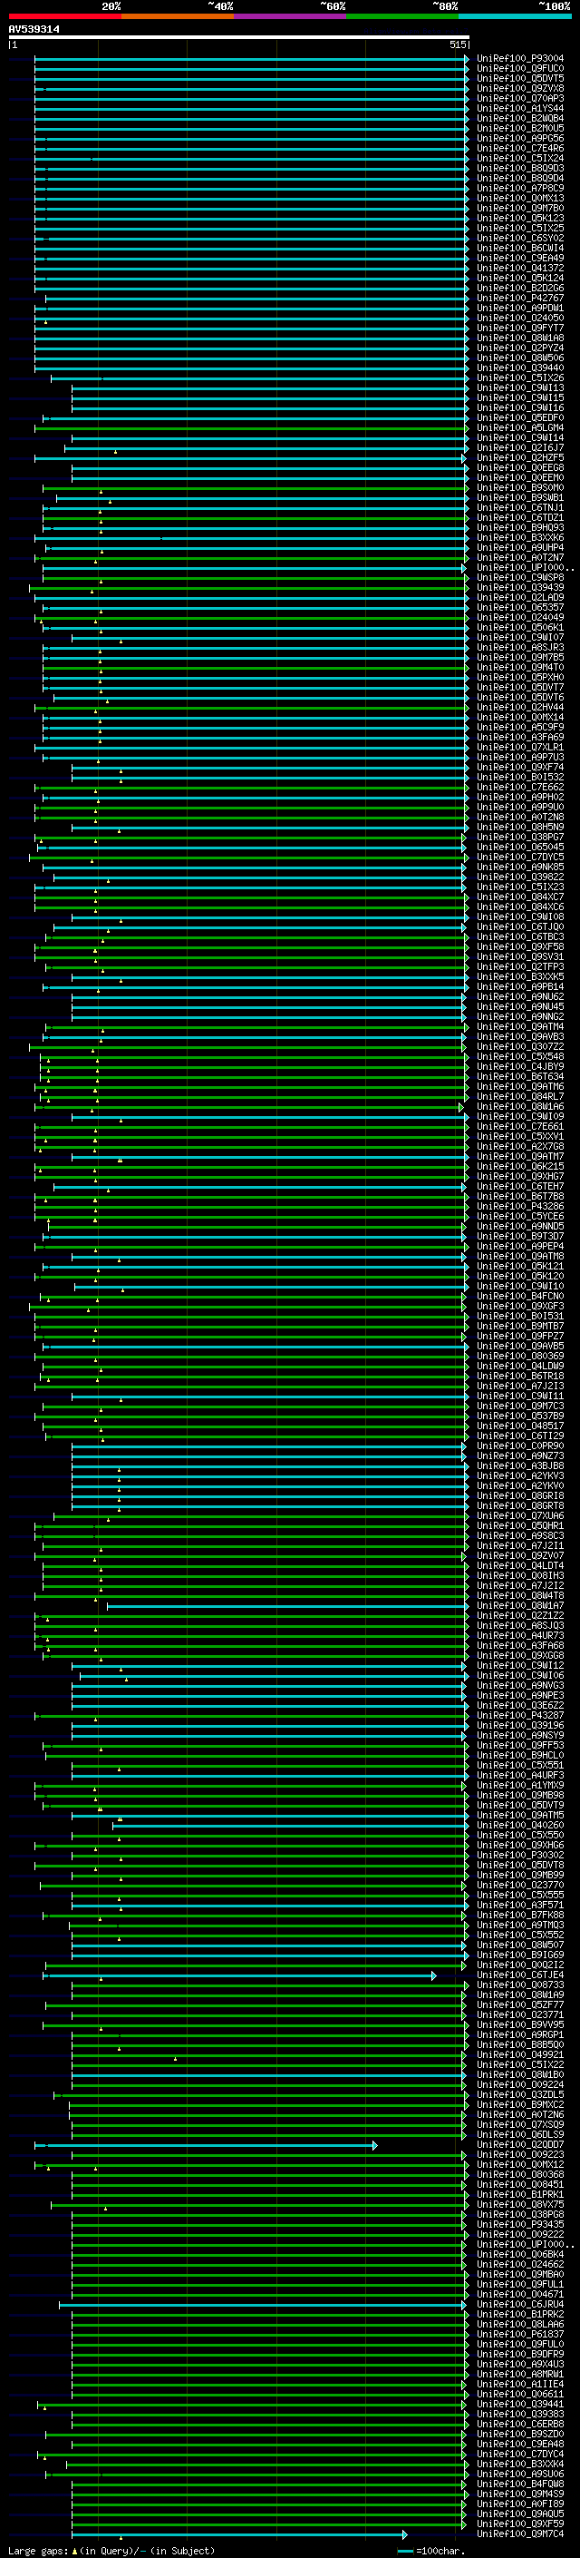Select UniRef100_C6SY02 label
Image resolution: width=580 pixels, height=2558 pixels.
[520, 239]
